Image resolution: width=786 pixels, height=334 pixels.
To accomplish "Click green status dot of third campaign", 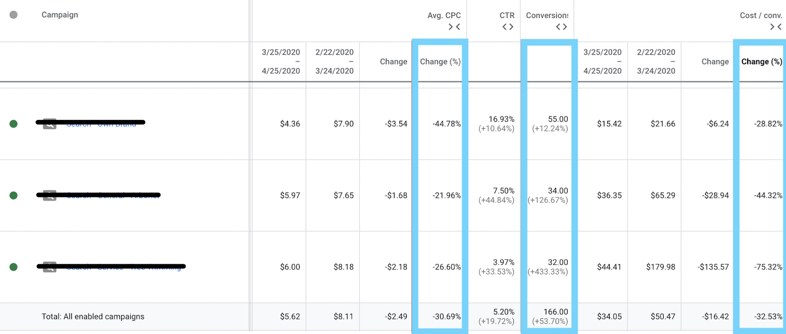I will 14,267.
